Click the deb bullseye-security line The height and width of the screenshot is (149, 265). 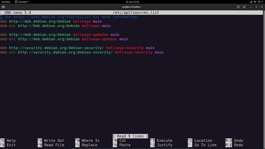(x=77, y=48)
